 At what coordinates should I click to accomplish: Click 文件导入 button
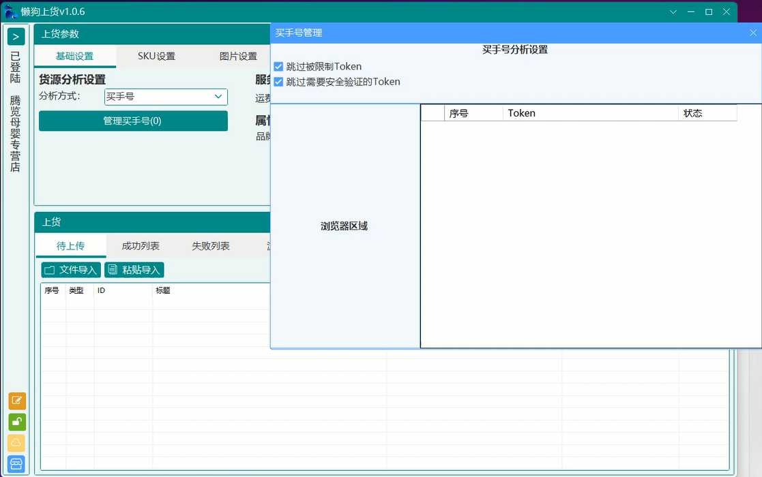point(71,270)
